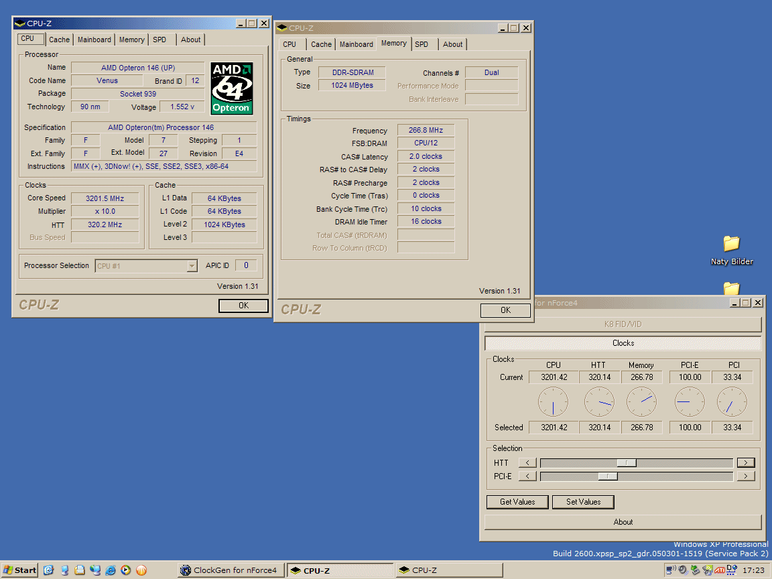Move the HTT slider thumb in ClockGen

pyautogui.click(x=627, y=463)
